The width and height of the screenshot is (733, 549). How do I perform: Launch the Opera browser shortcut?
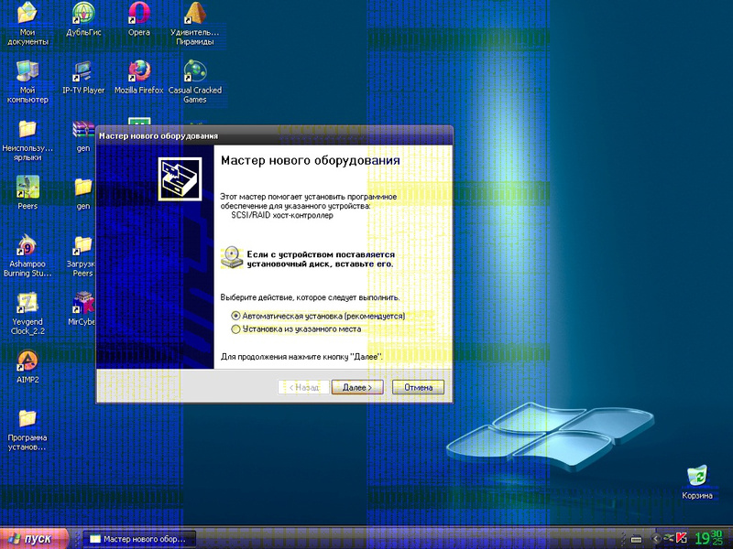tap(139, 18)
